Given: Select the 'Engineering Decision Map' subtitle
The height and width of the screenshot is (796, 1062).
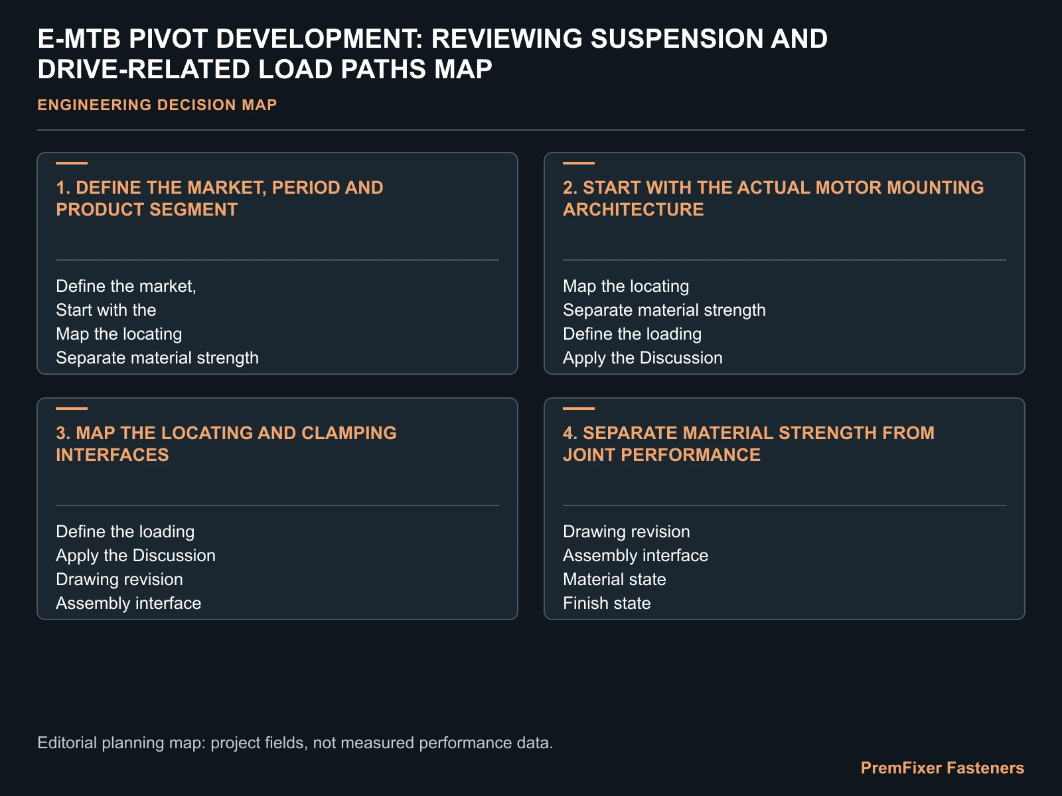Looking at the screenshot, I should (x=157, y=105).
